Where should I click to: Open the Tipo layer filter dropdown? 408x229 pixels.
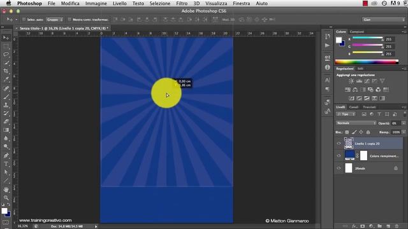click(346, 114)
